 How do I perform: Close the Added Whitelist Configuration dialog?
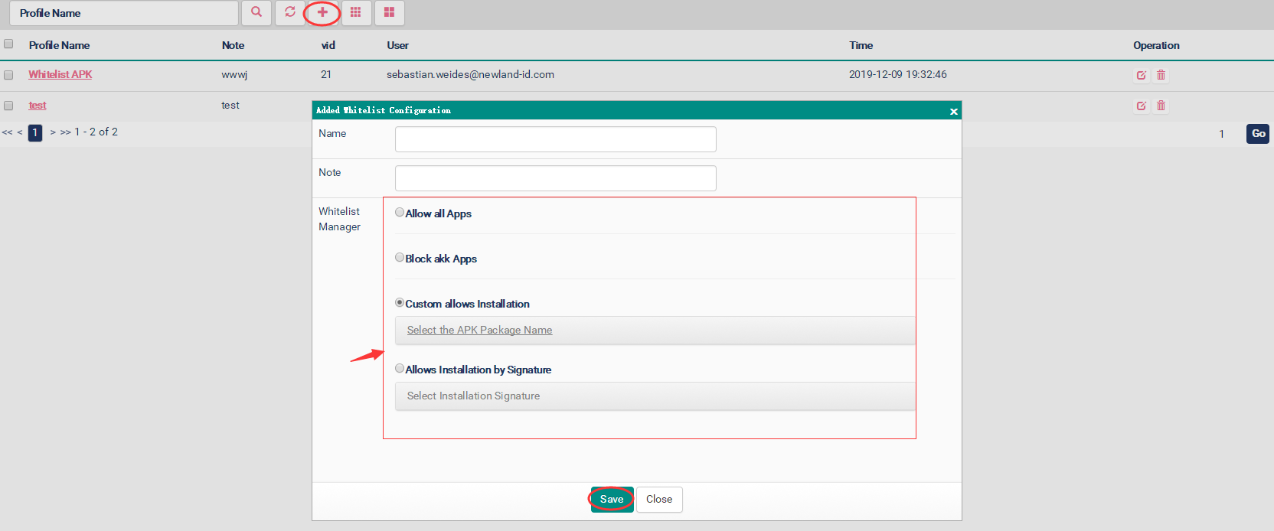pos(953,112)
